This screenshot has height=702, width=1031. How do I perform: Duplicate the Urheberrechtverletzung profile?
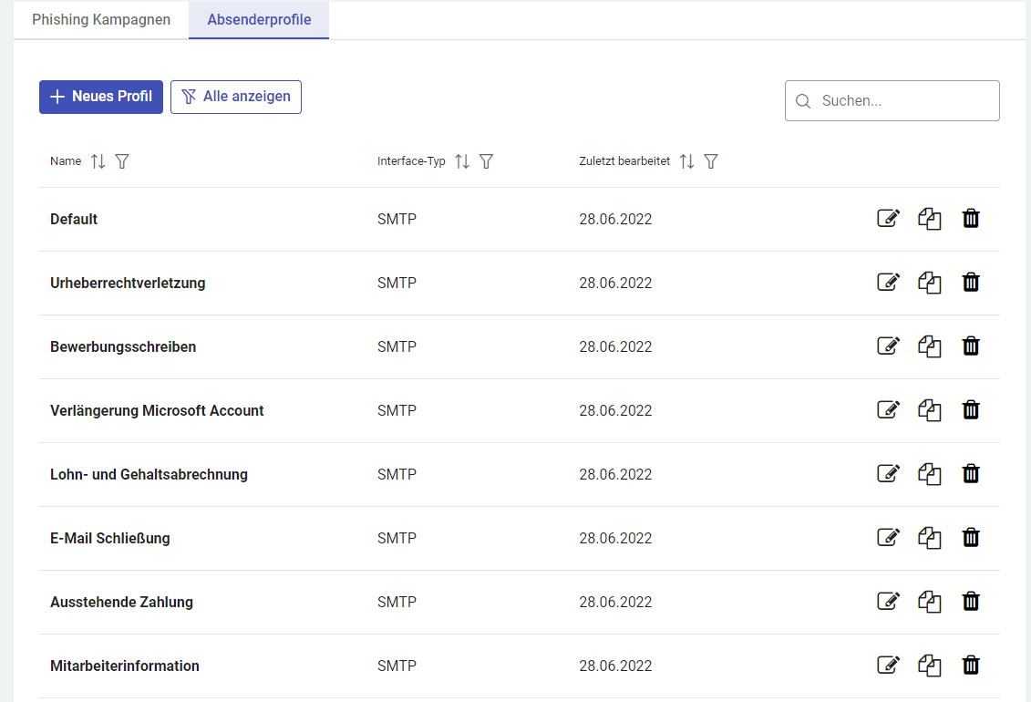[x=929, y=283]
